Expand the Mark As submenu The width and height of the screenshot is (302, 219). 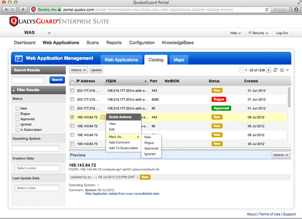pos(124,137)
